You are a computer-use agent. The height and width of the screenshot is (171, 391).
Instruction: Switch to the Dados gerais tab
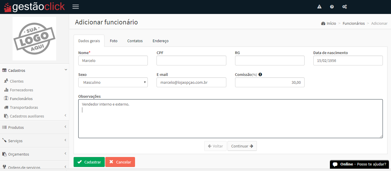pos(89,41)
